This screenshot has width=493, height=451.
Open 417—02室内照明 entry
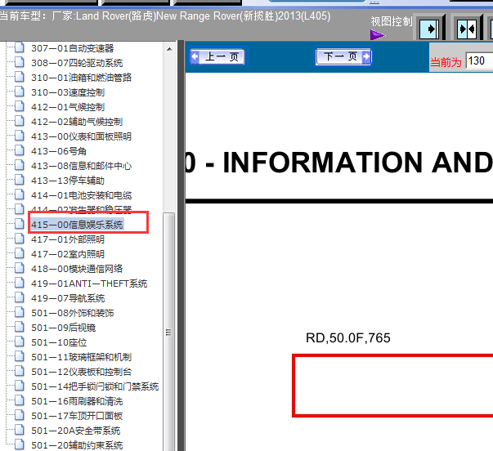pyautogui.click(x=68, y=254)
